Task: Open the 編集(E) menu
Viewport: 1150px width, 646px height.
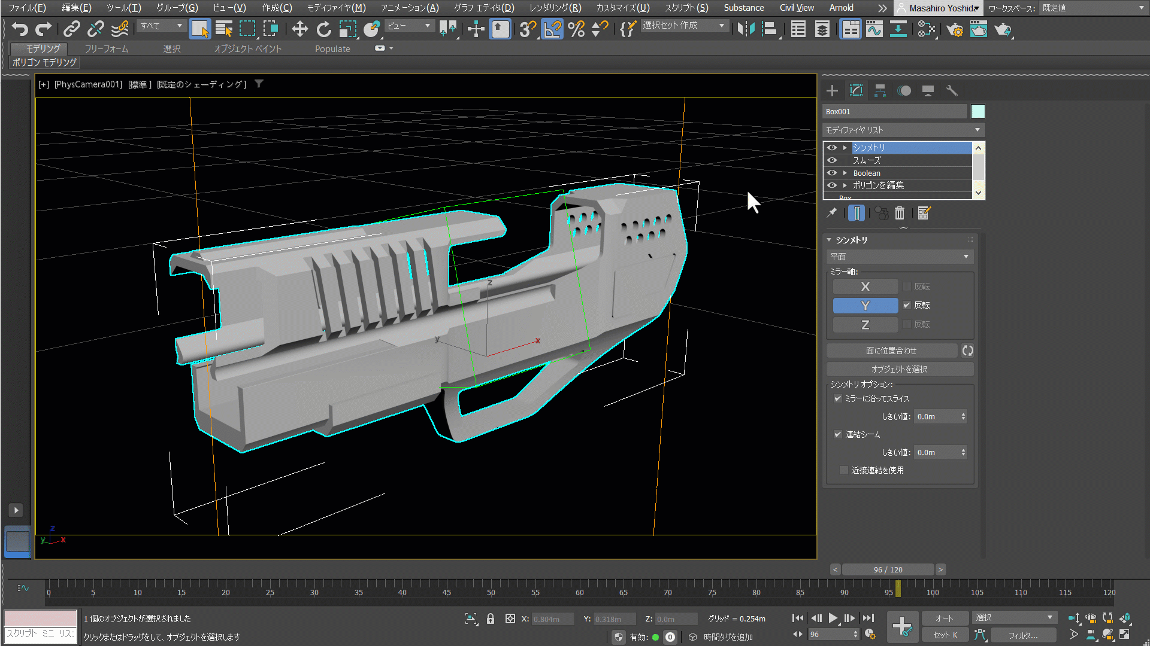Action: (77, 8)
